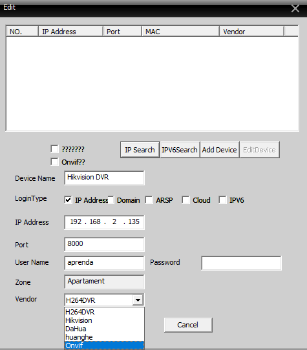Choose H264DVR from the vendor list
This screenshot has width=307, height=350.
pyautogui.click(x=104, y=312)
